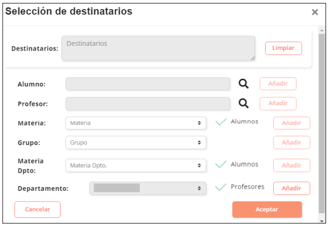Clear recipients with the Limpiar button
The width and height of the screenshot is (331, 227).
[283, 48]
